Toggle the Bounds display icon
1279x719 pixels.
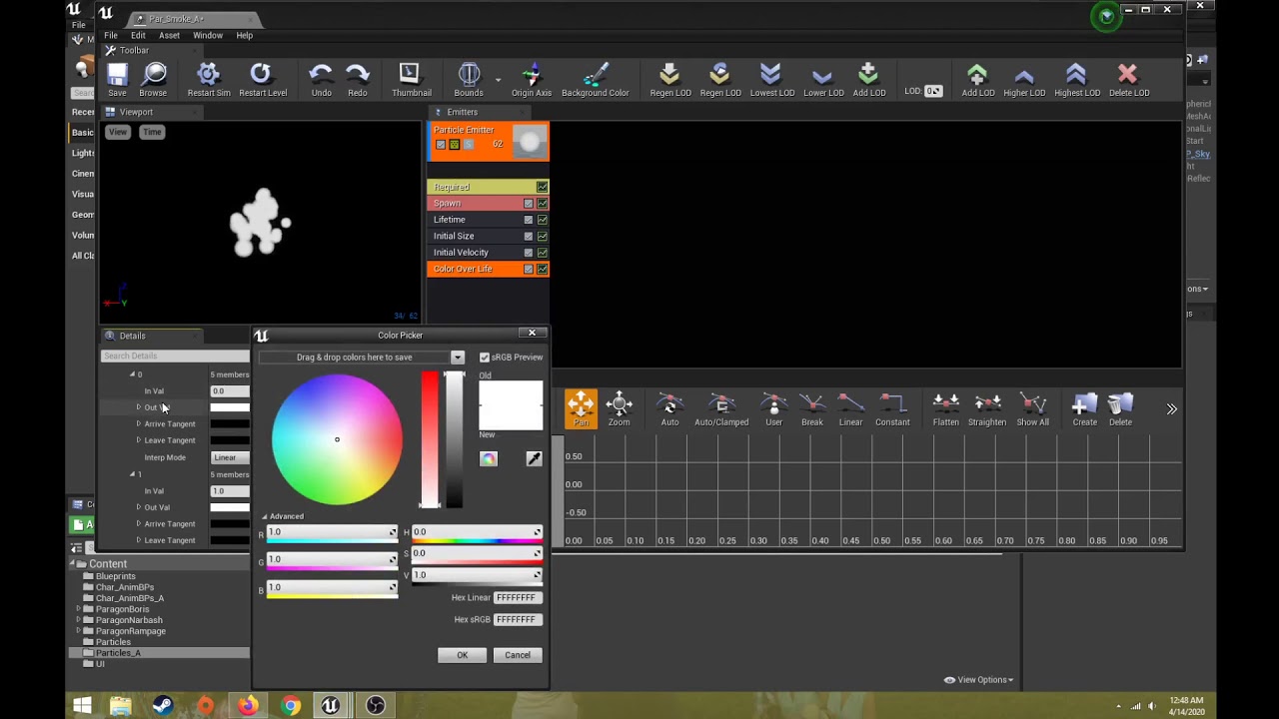(469, 79)
